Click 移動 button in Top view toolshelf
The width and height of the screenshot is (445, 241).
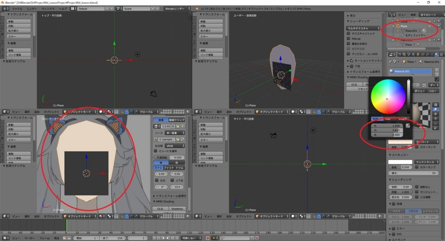coord(19,22)
